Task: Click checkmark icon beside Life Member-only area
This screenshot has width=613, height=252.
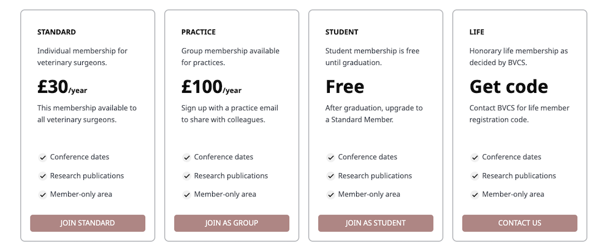Action: pos(475,195)
